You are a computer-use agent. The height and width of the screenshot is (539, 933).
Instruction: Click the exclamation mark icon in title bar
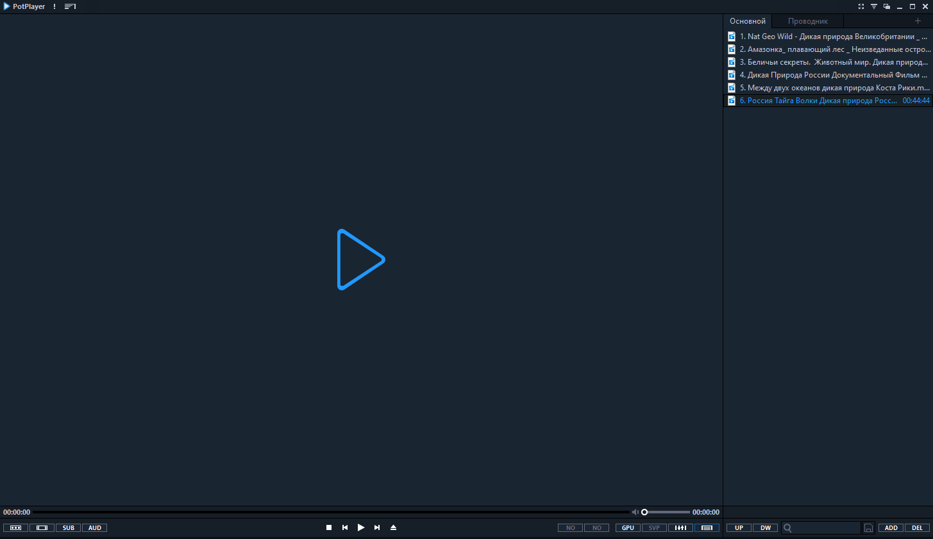click(x=55, y=6)
